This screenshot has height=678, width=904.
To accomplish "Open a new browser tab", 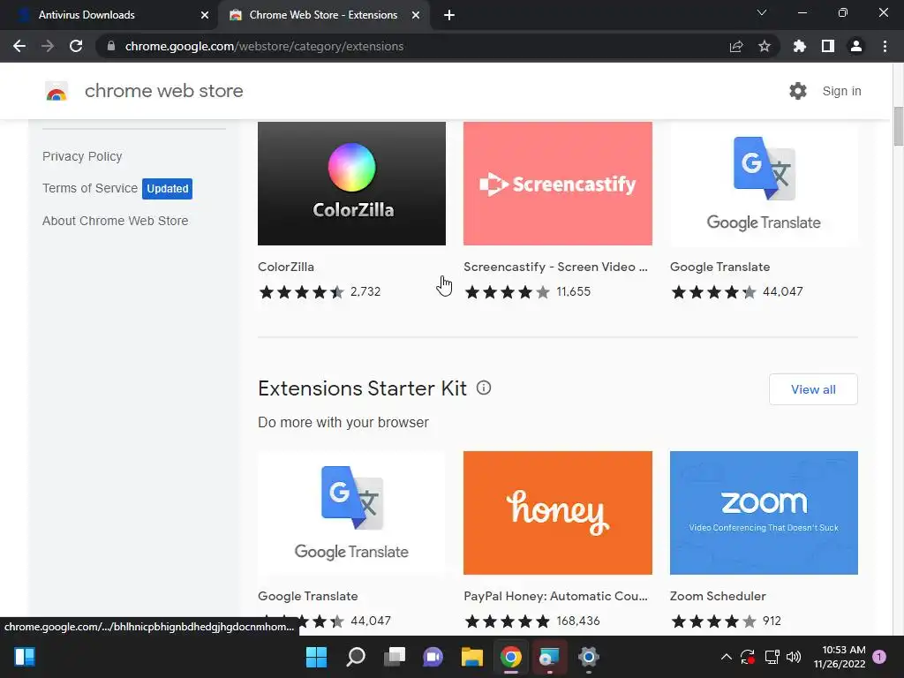I will click(x=449, y=15).
